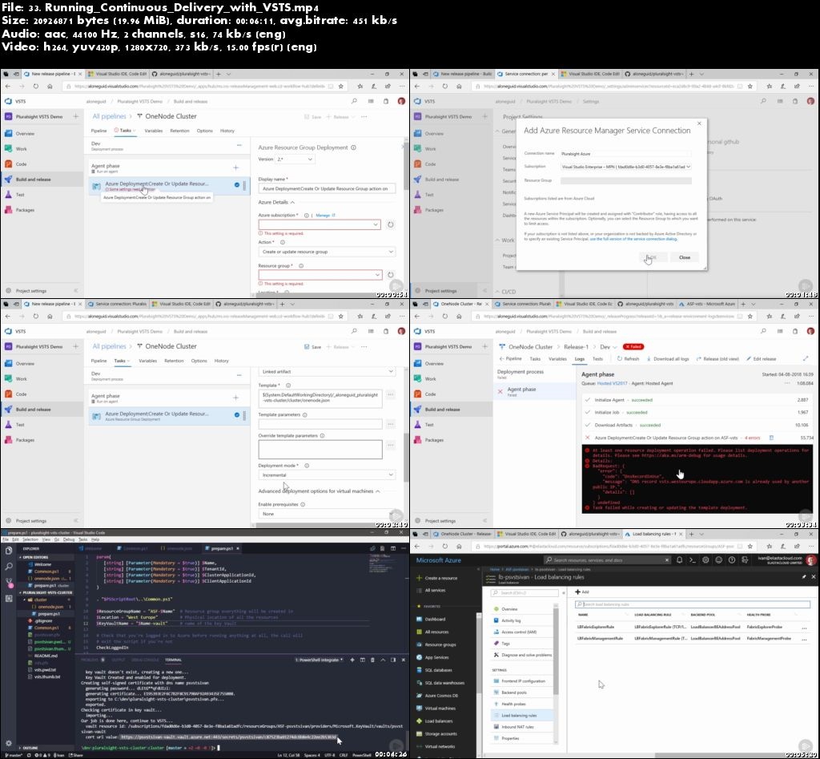This screenshot has height=759, width=820.
Task: Focus the Override template parameters text area
Action: pyautogui.click(x=320, y=449)
